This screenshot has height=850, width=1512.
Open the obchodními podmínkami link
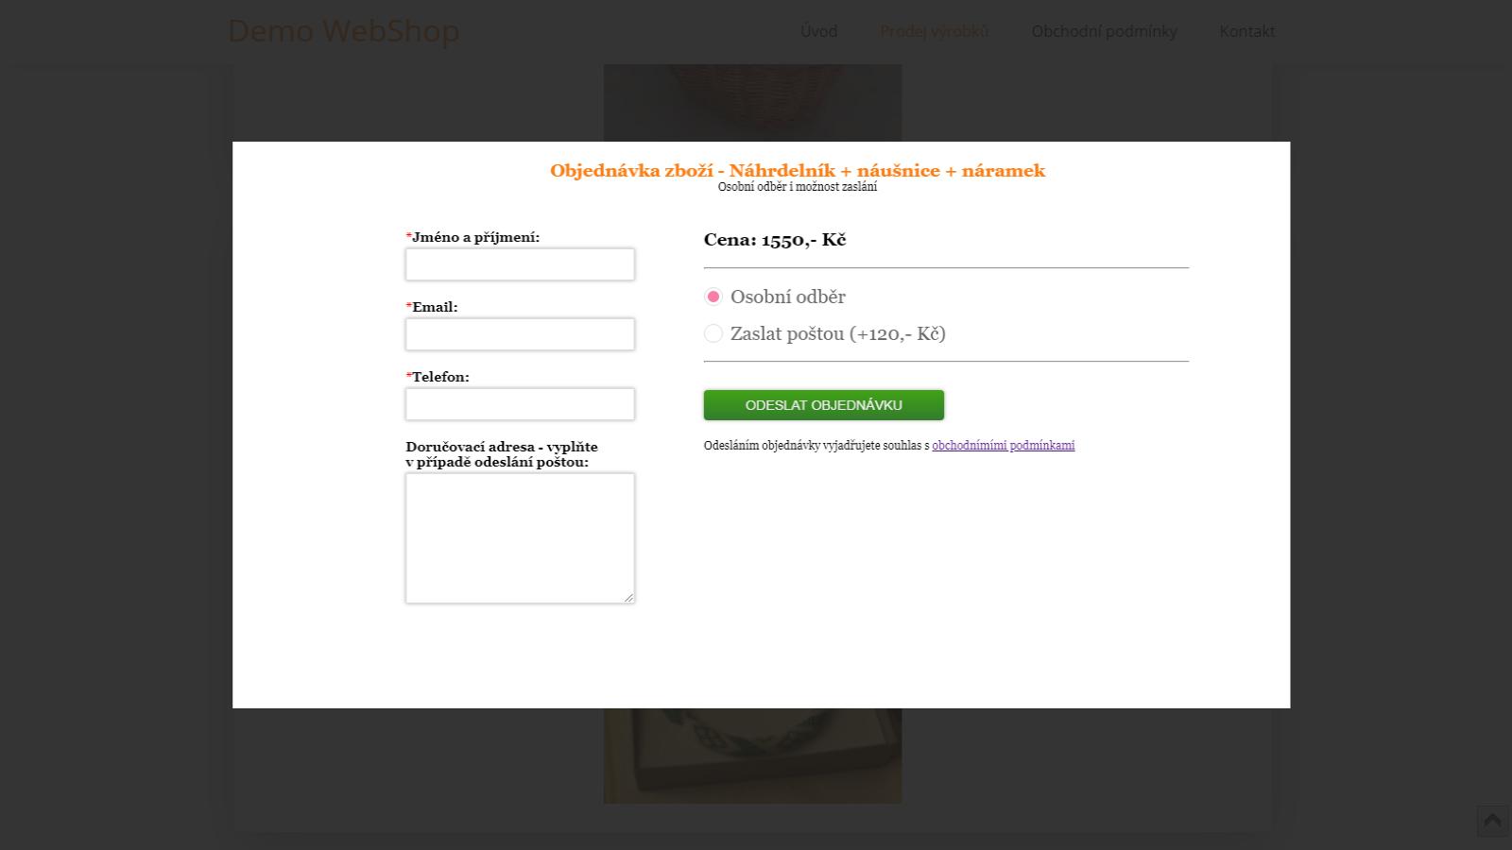click(1003, 446)
